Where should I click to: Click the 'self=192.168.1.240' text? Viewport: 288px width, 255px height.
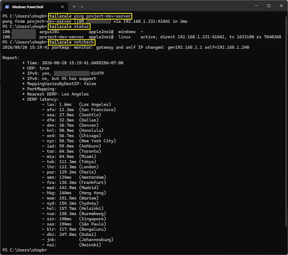[x=227, y=48]
